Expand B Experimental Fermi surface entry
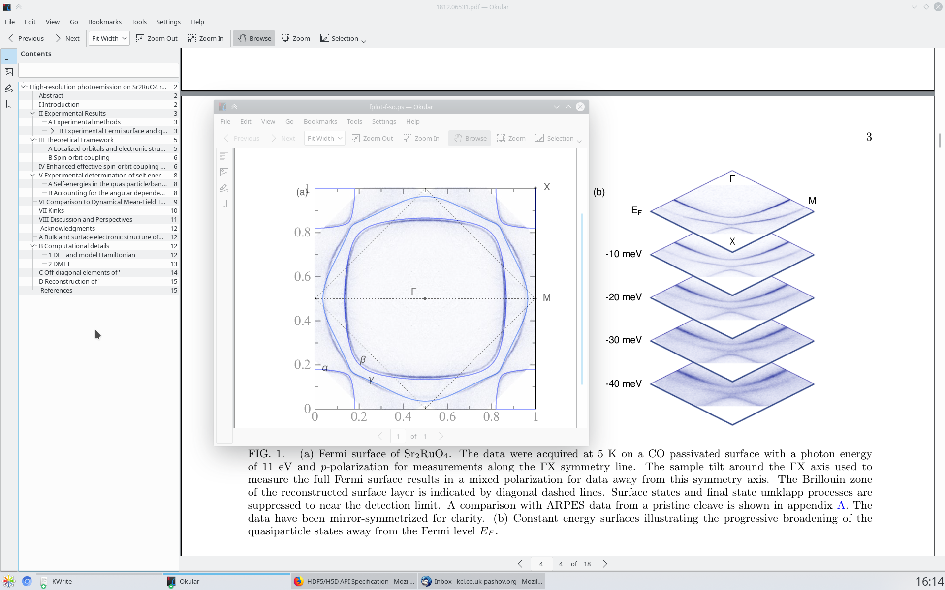Viewport: 945px width, 590px height. coord(52,131)
